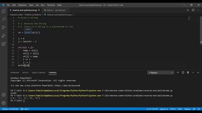Open the File menu

click(8, 5)
